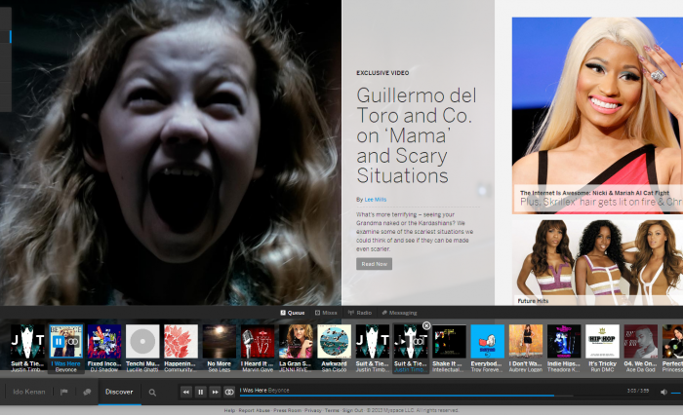
Task: Select Perfect by Princess queue cover
Action: (672, 342)
